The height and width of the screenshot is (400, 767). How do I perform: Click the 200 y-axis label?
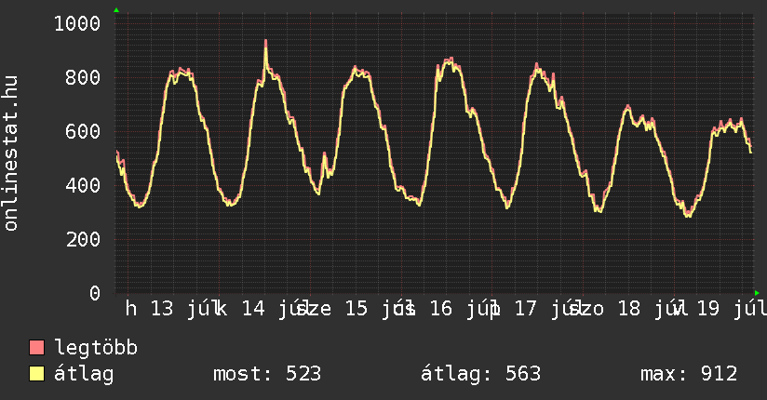(83, 239)
